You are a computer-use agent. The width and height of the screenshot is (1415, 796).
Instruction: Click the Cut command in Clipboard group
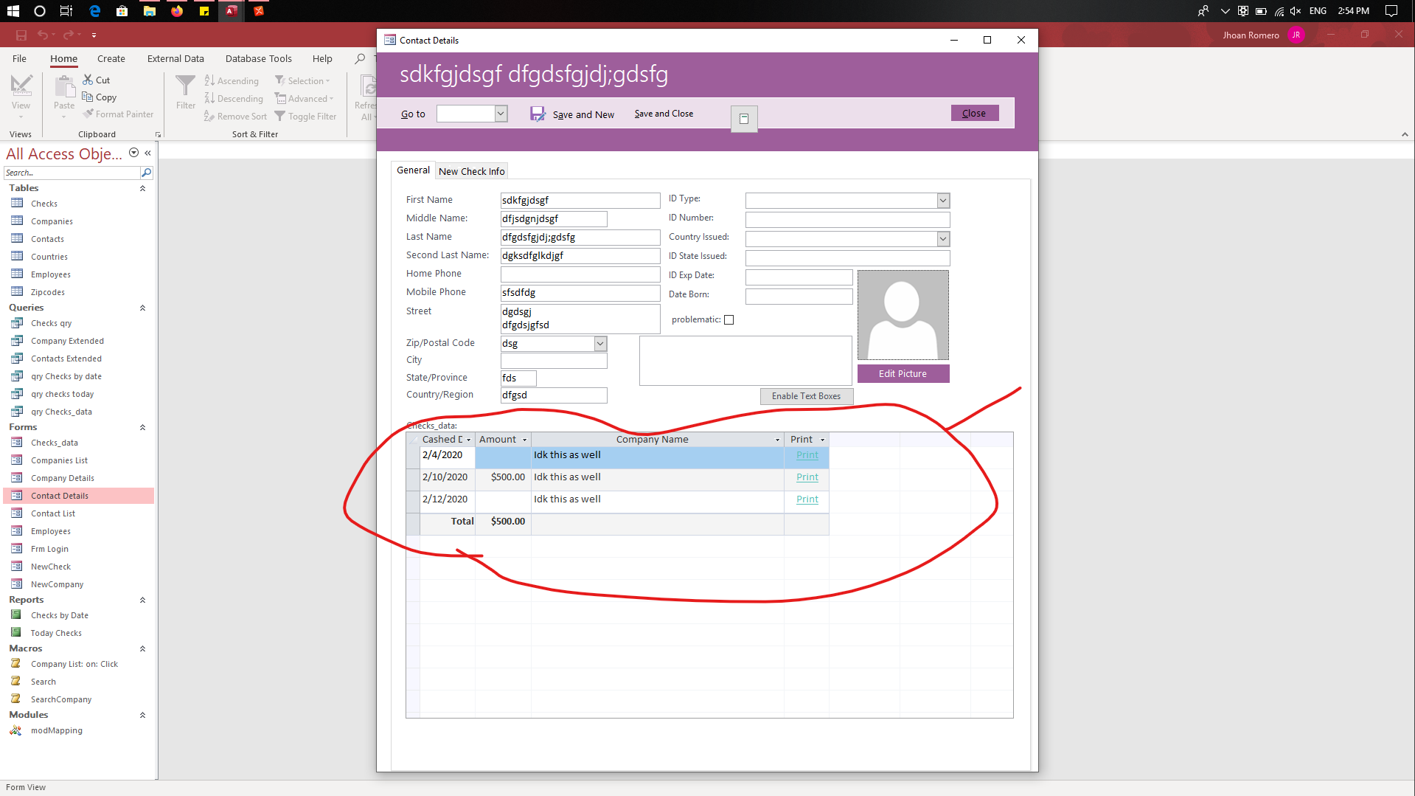pyautogui.click(x=97, y=80)
